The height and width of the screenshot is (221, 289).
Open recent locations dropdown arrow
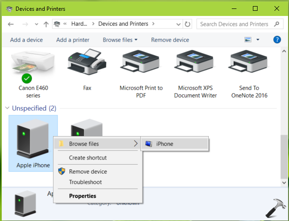click(x=37, y=24)
